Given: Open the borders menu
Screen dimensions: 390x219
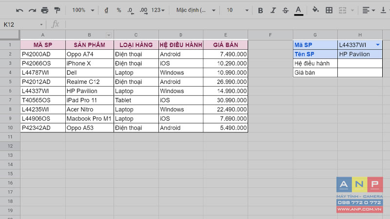Looking at the screenshot, I should coord(329,10).
